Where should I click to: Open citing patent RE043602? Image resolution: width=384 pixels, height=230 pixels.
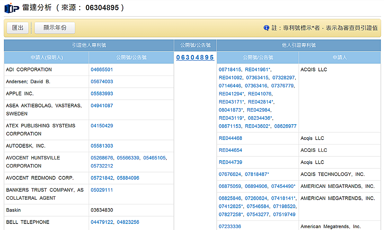(257, 126)
